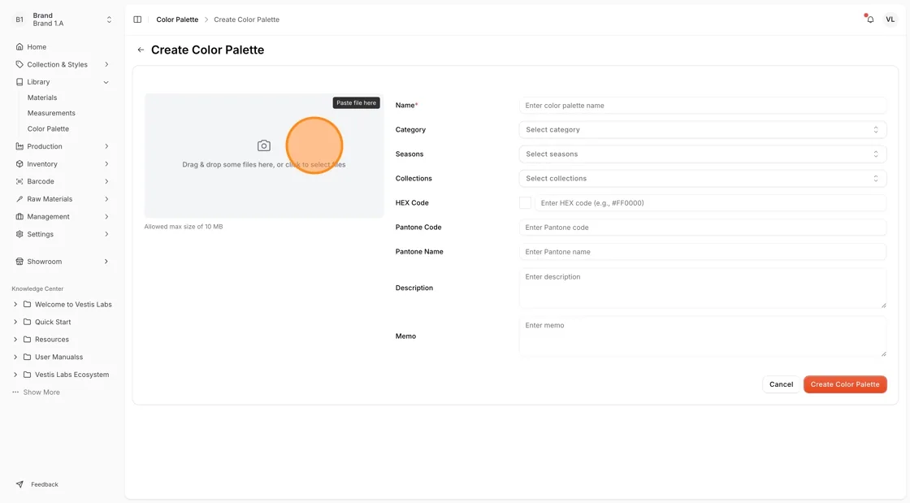This screenshot has height=503, width=910.
Task: Click the Home house icon
Action: pyautogui.click(x=19, y=46)
